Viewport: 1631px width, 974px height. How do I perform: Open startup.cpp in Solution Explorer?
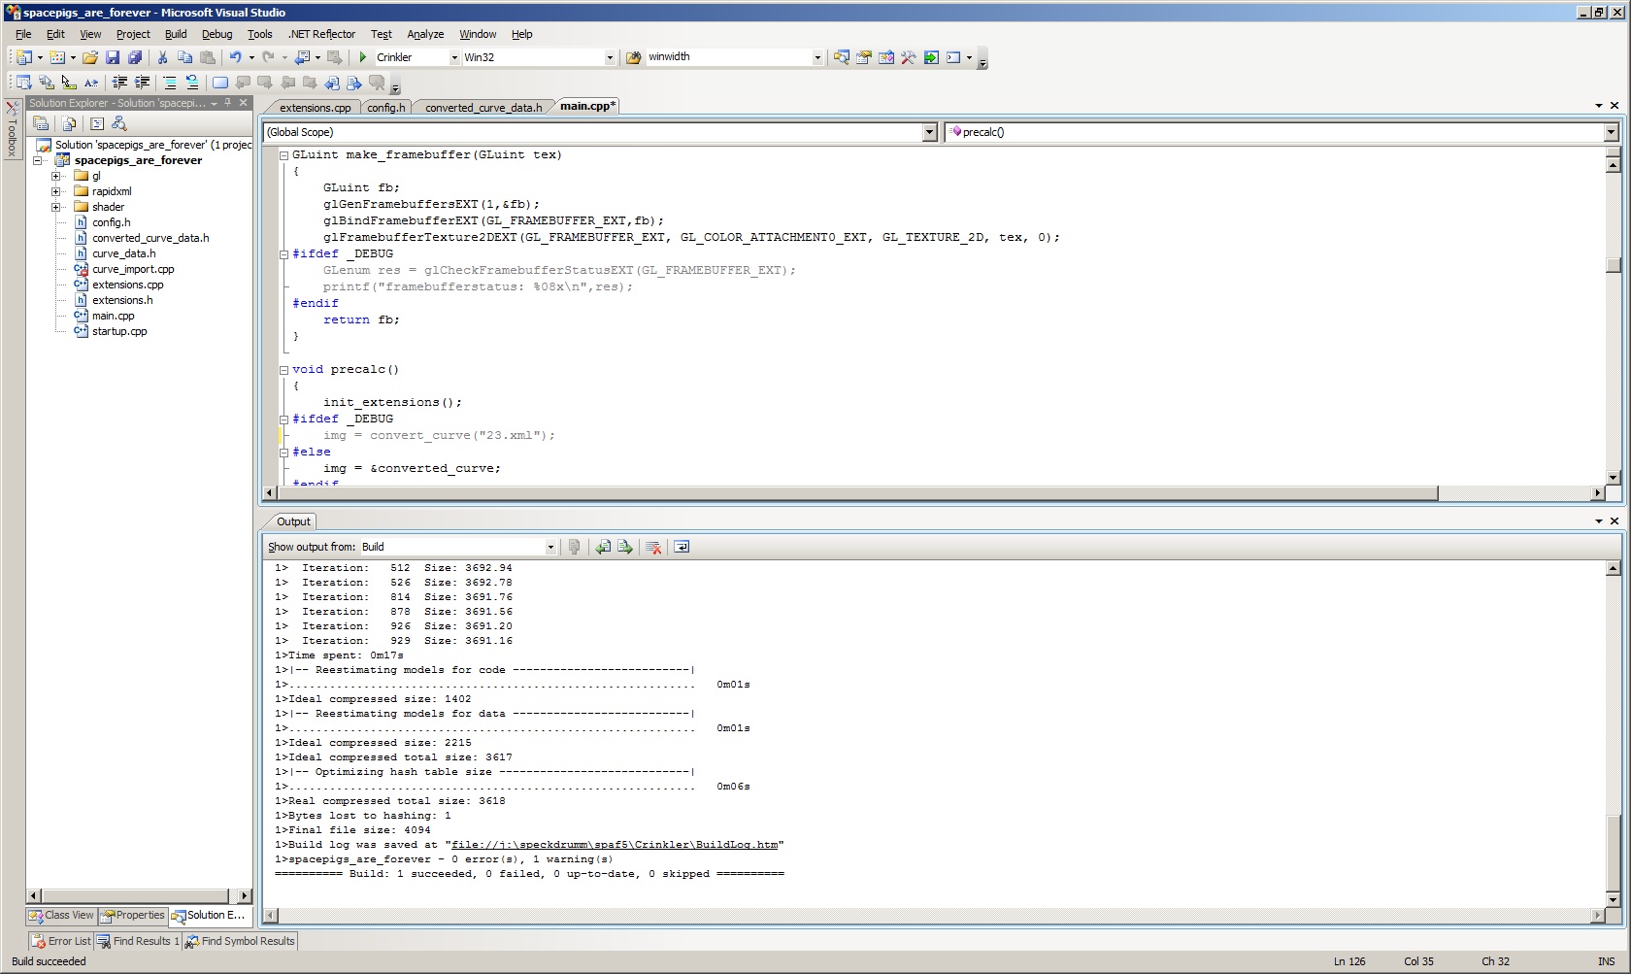(x=119, y=331)
